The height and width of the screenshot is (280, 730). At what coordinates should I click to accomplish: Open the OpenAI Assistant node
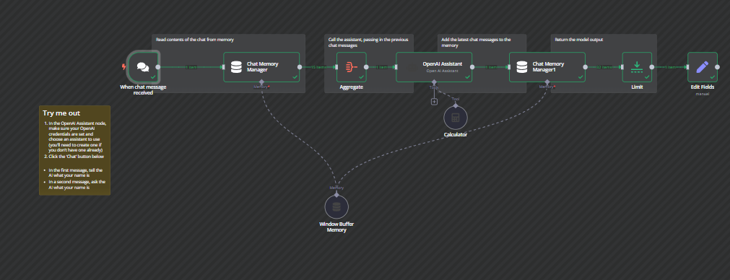tap(434, 67)
